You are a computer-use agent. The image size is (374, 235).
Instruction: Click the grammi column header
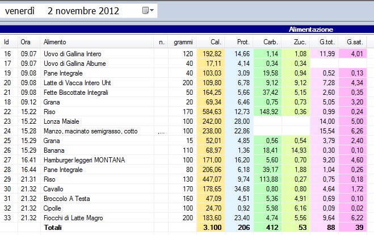click(x=183, y=42)
